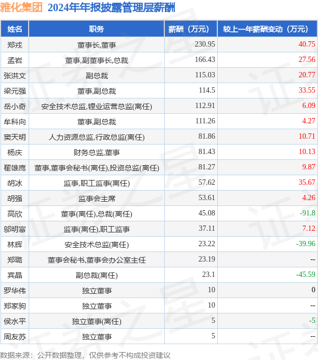Select the name 宾晶

click(15, 275)
